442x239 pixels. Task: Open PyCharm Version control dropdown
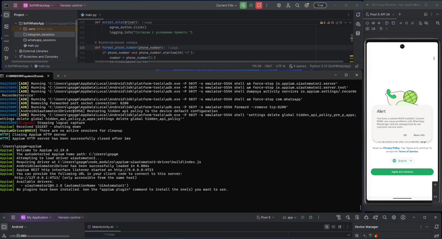pos(73,6)
